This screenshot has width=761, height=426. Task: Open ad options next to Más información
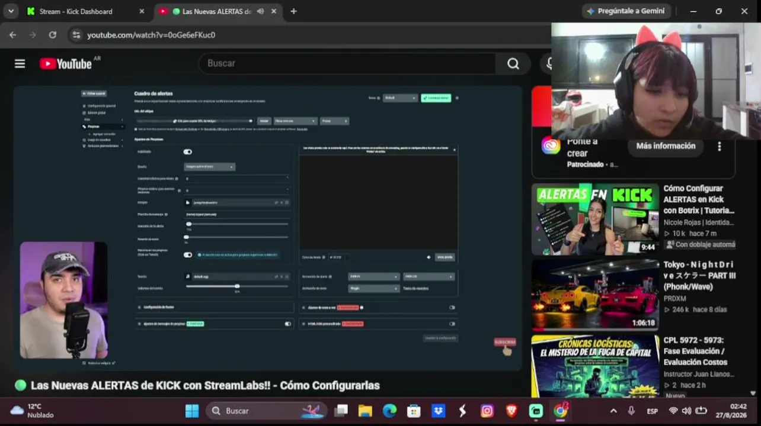pyautogui.click(x=720, y=146)
